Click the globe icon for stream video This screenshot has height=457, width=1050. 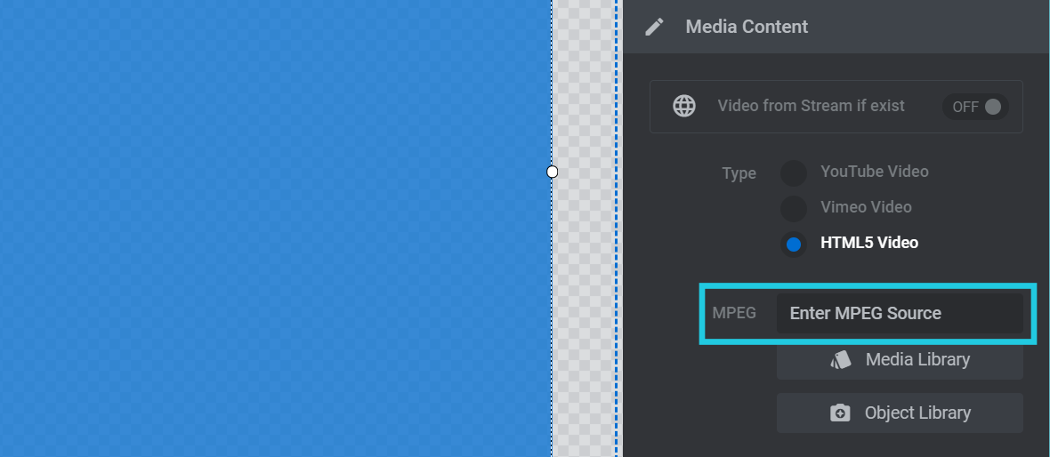coord(683,106)
